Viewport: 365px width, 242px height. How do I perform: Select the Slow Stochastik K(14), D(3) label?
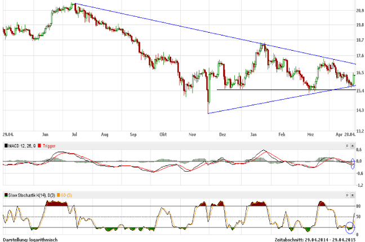[30, 195]
